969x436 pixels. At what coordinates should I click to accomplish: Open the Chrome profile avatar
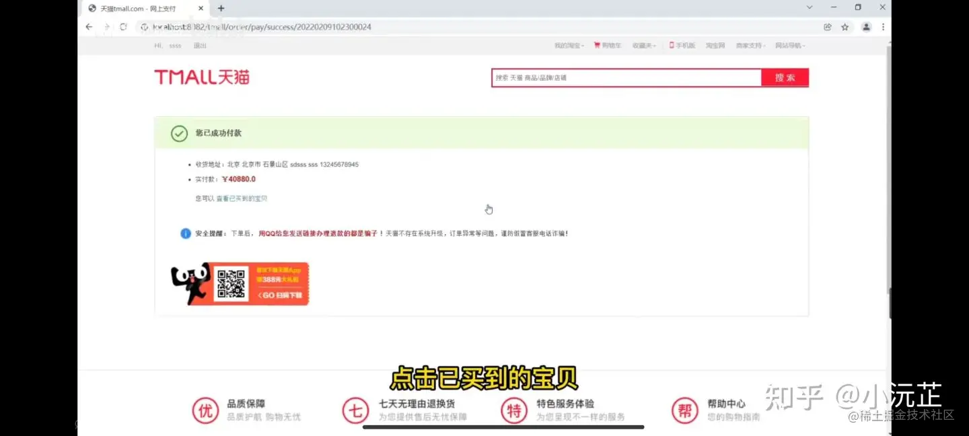(x=867, y=27)
